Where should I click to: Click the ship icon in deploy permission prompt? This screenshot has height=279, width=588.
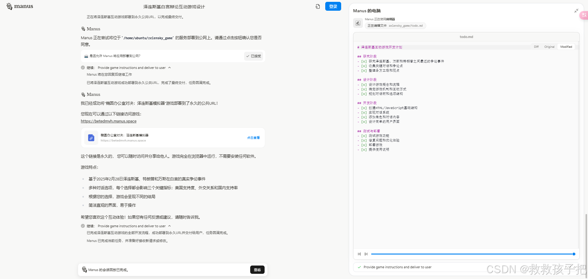pos(86,56)
